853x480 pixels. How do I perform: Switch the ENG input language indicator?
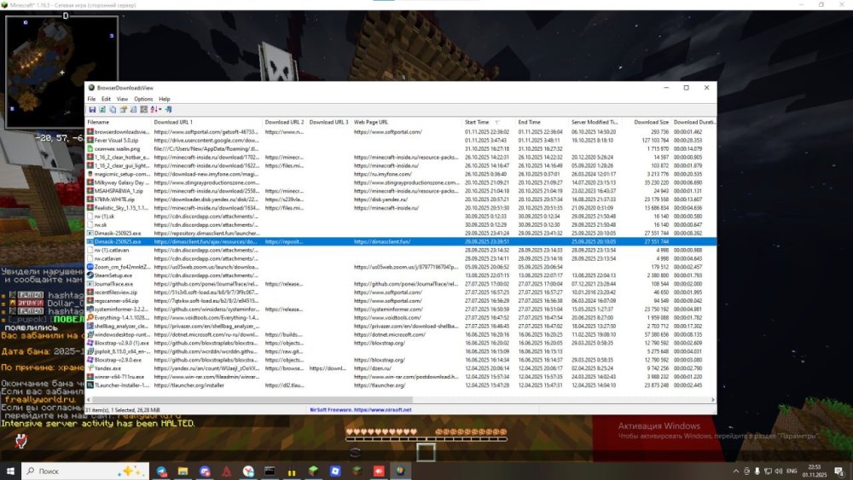pos(792,471)
